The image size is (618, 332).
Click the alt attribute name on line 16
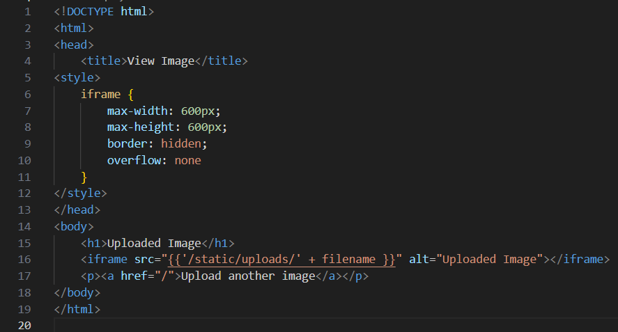[x=419, y=260]
